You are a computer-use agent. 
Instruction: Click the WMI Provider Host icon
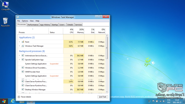click(x=23, y=72)
